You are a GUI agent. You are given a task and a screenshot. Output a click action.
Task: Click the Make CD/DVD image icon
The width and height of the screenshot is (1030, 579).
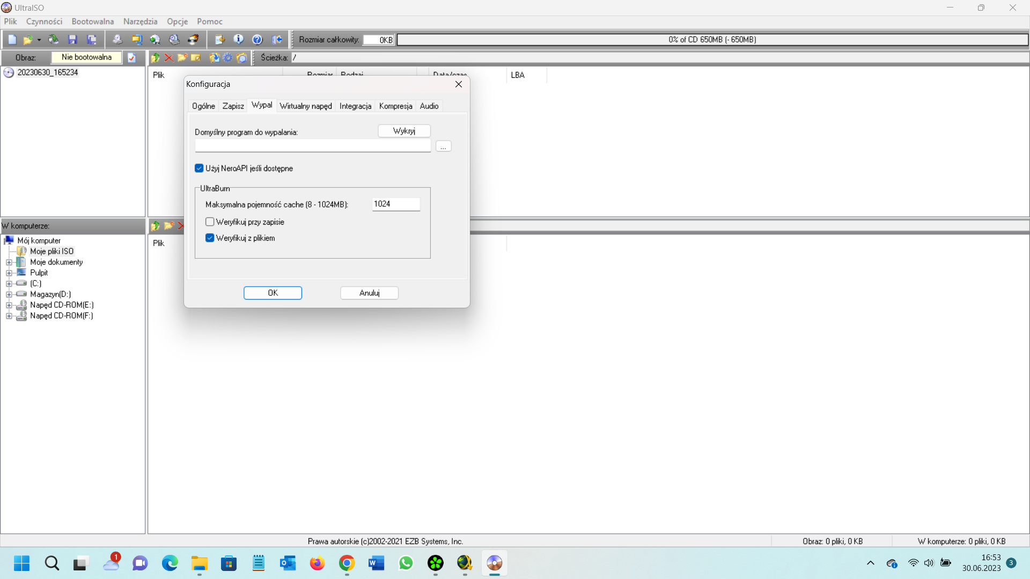coord(117,40)
